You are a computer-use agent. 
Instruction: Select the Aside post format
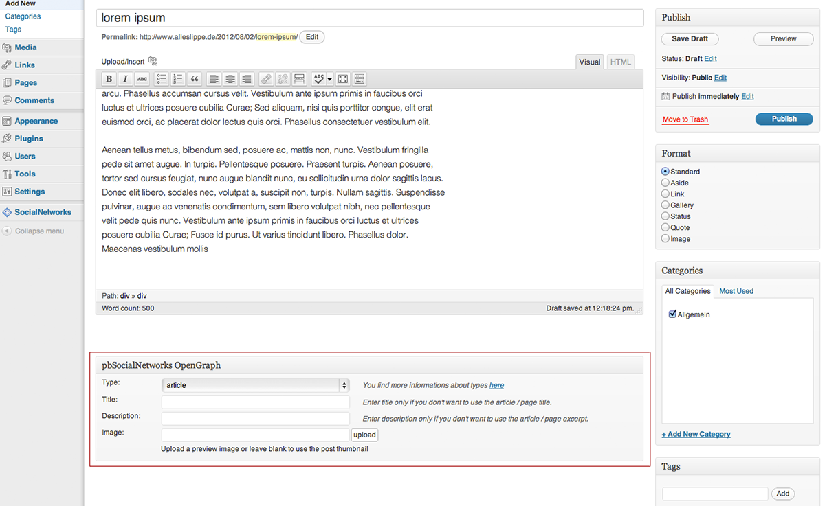(665, 183)
